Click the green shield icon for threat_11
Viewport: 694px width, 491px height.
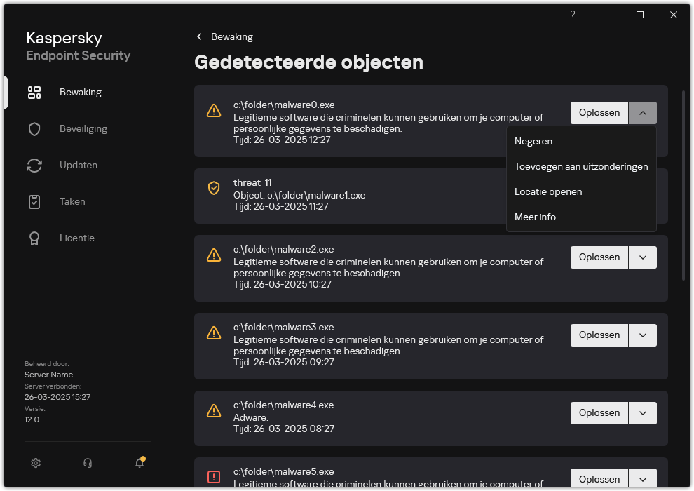(214, 188)
